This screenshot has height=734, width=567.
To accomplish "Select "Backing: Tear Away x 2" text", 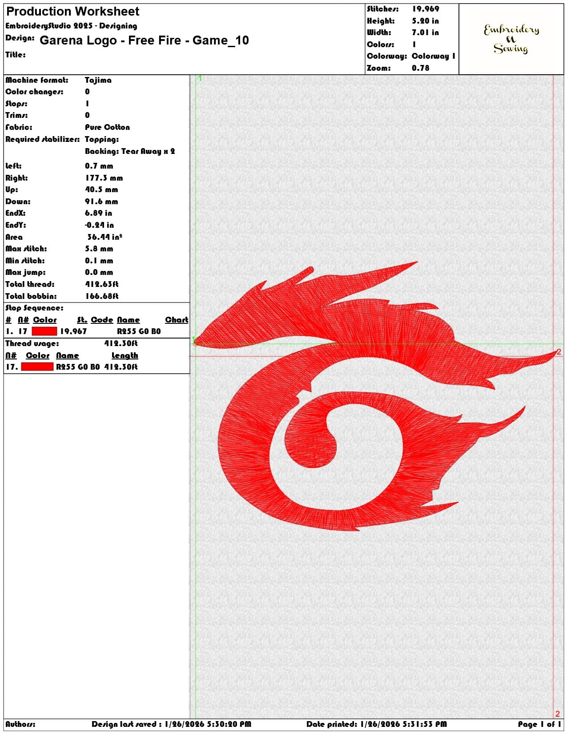I will pyautogui.click(x=130, y=151).
